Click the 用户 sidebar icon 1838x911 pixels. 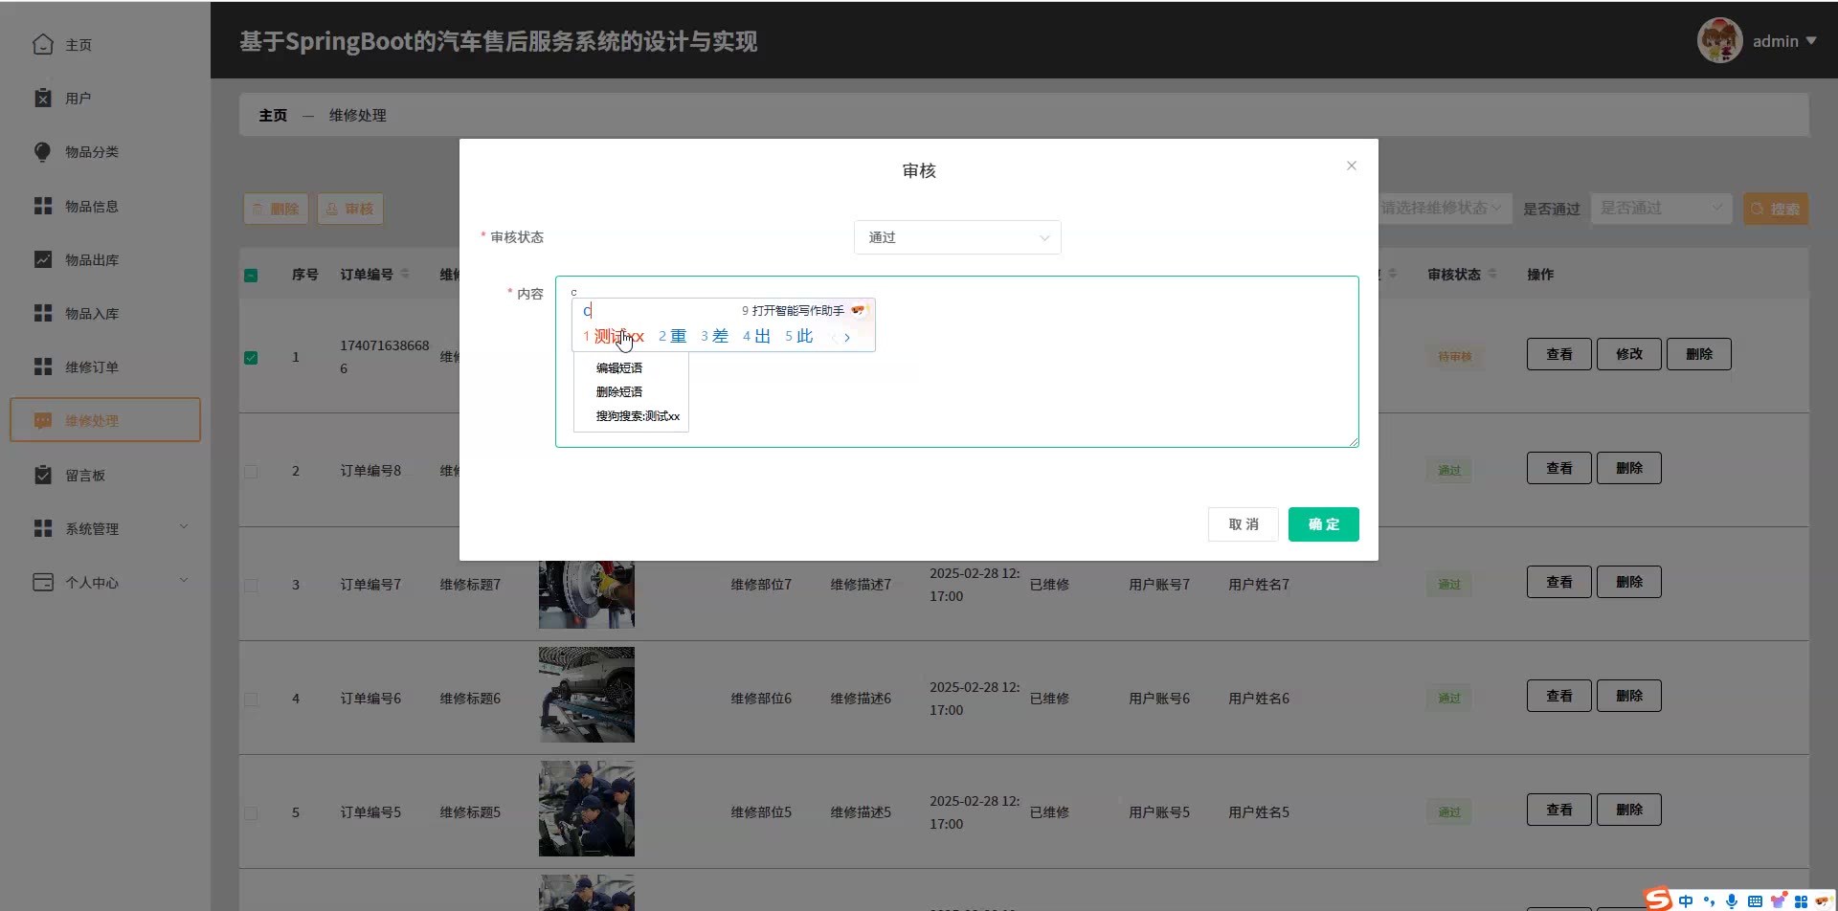coord(43,98)
